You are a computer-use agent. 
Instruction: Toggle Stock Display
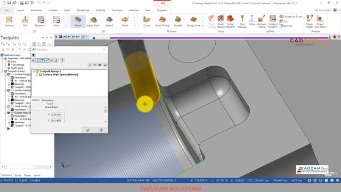[221, 21]
